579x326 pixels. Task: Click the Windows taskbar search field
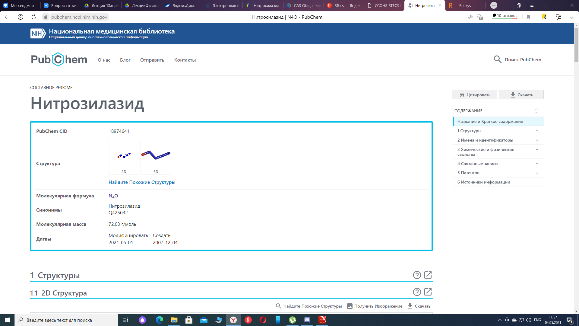click(66, 320)
